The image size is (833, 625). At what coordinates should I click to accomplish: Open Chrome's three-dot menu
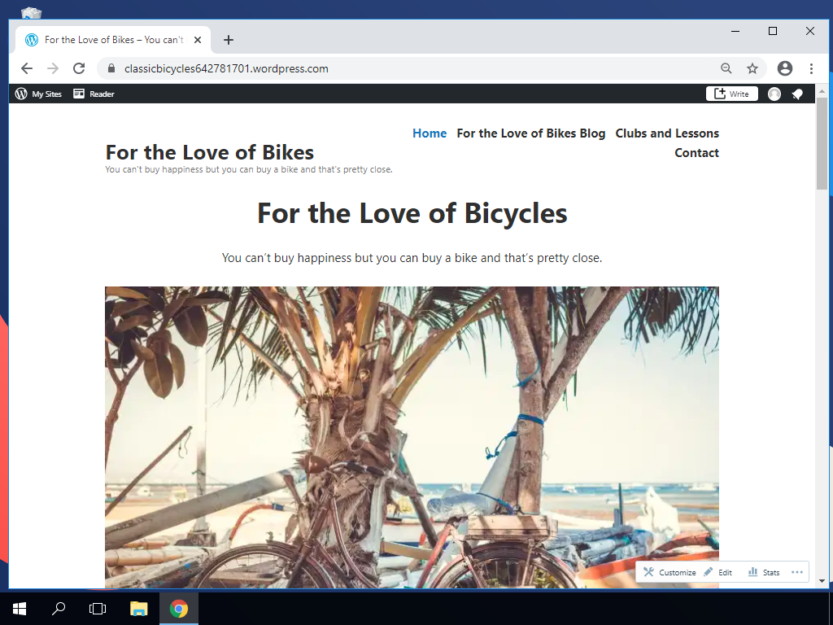(811, 68)
